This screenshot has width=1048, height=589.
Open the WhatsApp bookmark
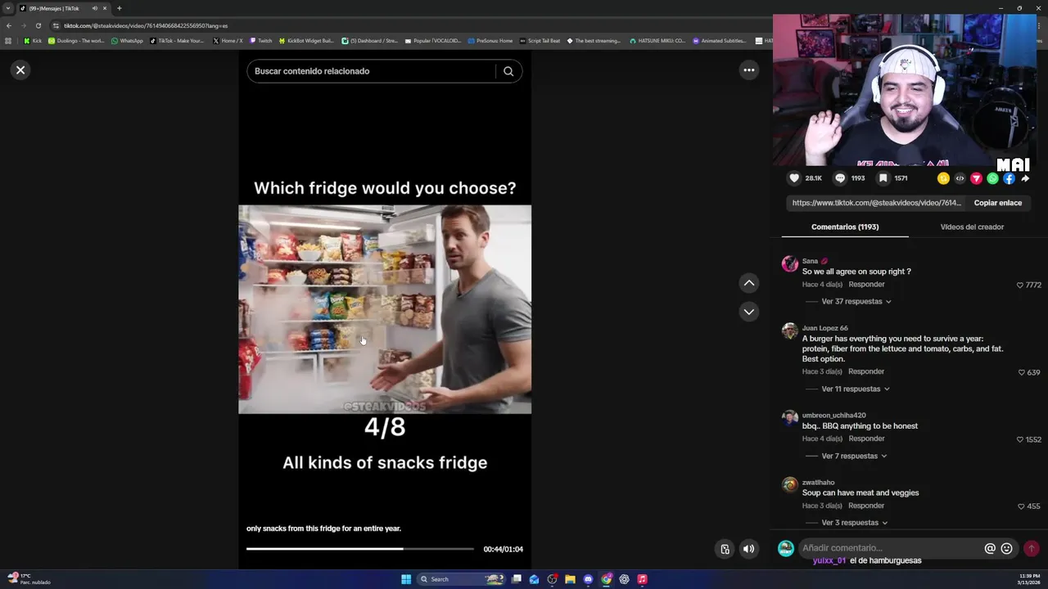pyautogui.click(x=127, y=40)
